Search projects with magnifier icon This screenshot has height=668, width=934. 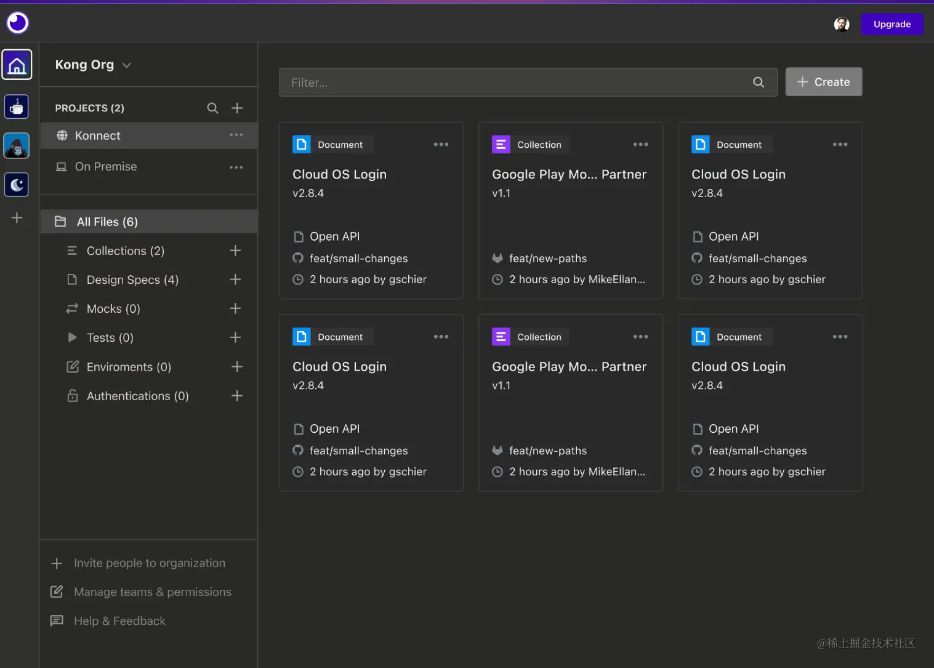[213, 108]
